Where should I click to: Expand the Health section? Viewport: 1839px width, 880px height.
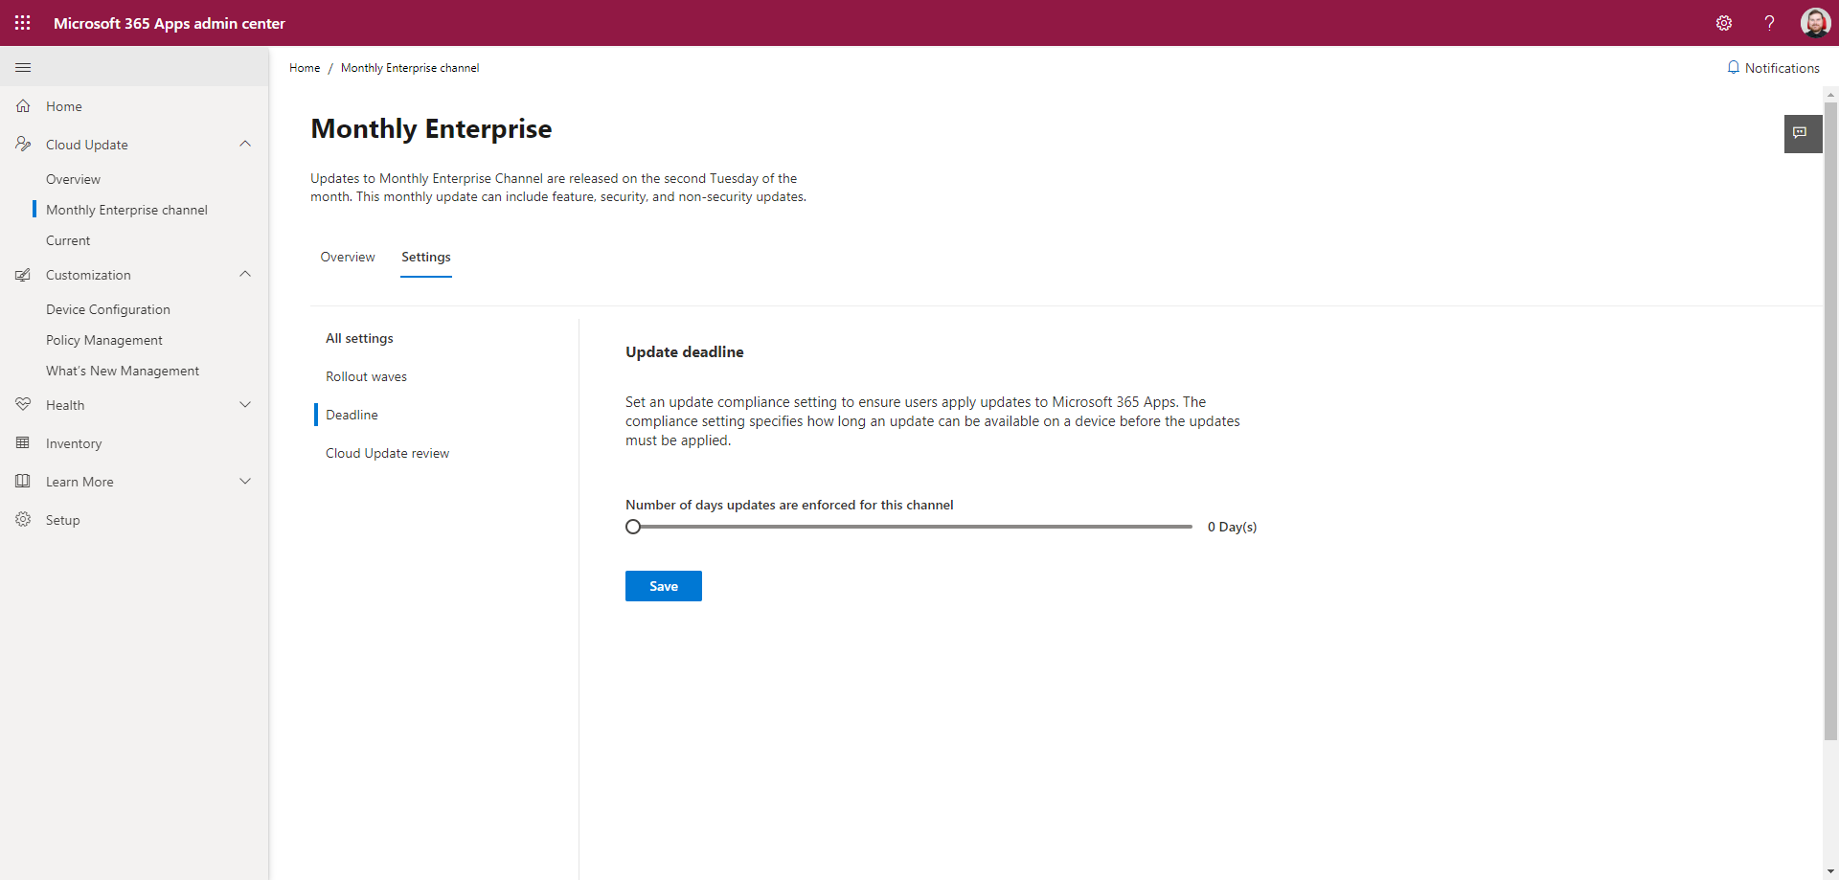point(245,404)
